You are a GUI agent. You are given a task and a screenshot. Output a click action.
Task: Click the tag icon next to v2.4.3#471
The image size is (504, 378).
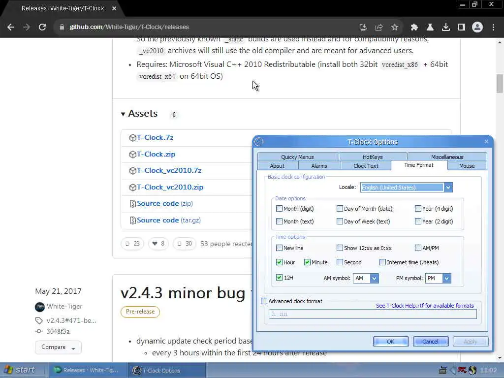coord(39,320)
